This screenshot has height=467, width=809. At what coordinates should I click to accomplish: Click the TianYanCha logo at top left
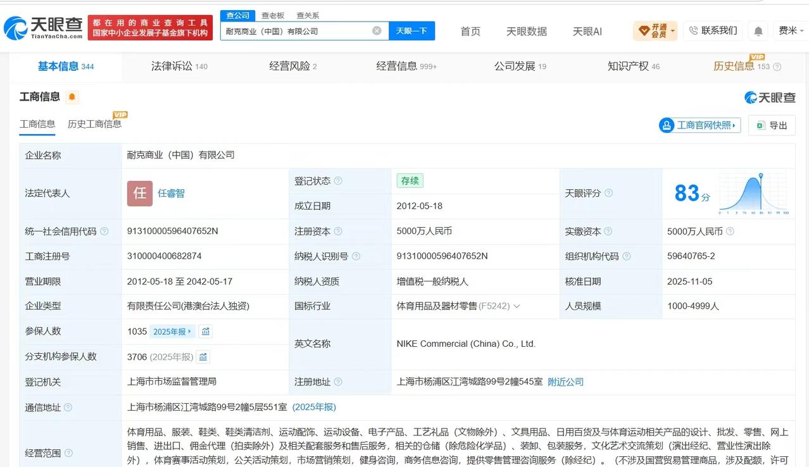[44, 27]
